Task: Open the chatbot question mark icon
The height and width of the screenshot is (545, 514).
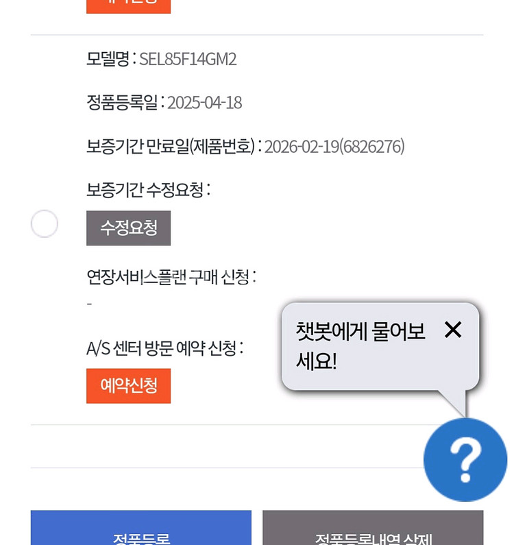Action: 465,459
